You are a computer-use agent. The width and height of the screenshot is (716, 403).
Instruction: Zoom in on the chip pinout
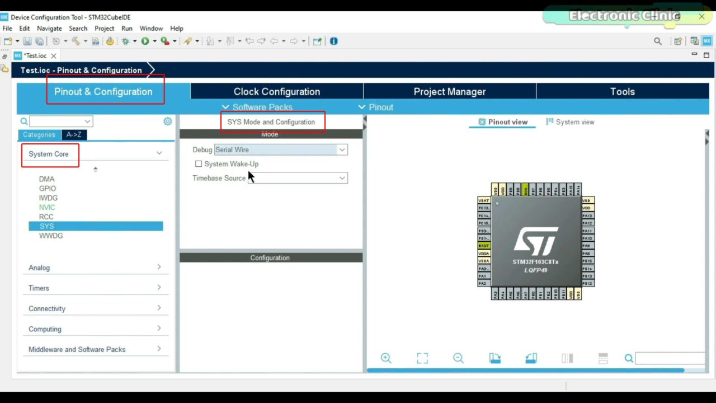pyautogui.click(x=386, y=358)
